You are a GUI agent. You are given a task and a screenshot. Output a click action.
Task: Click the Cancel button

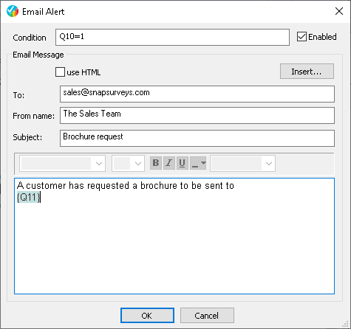point(207,316)
